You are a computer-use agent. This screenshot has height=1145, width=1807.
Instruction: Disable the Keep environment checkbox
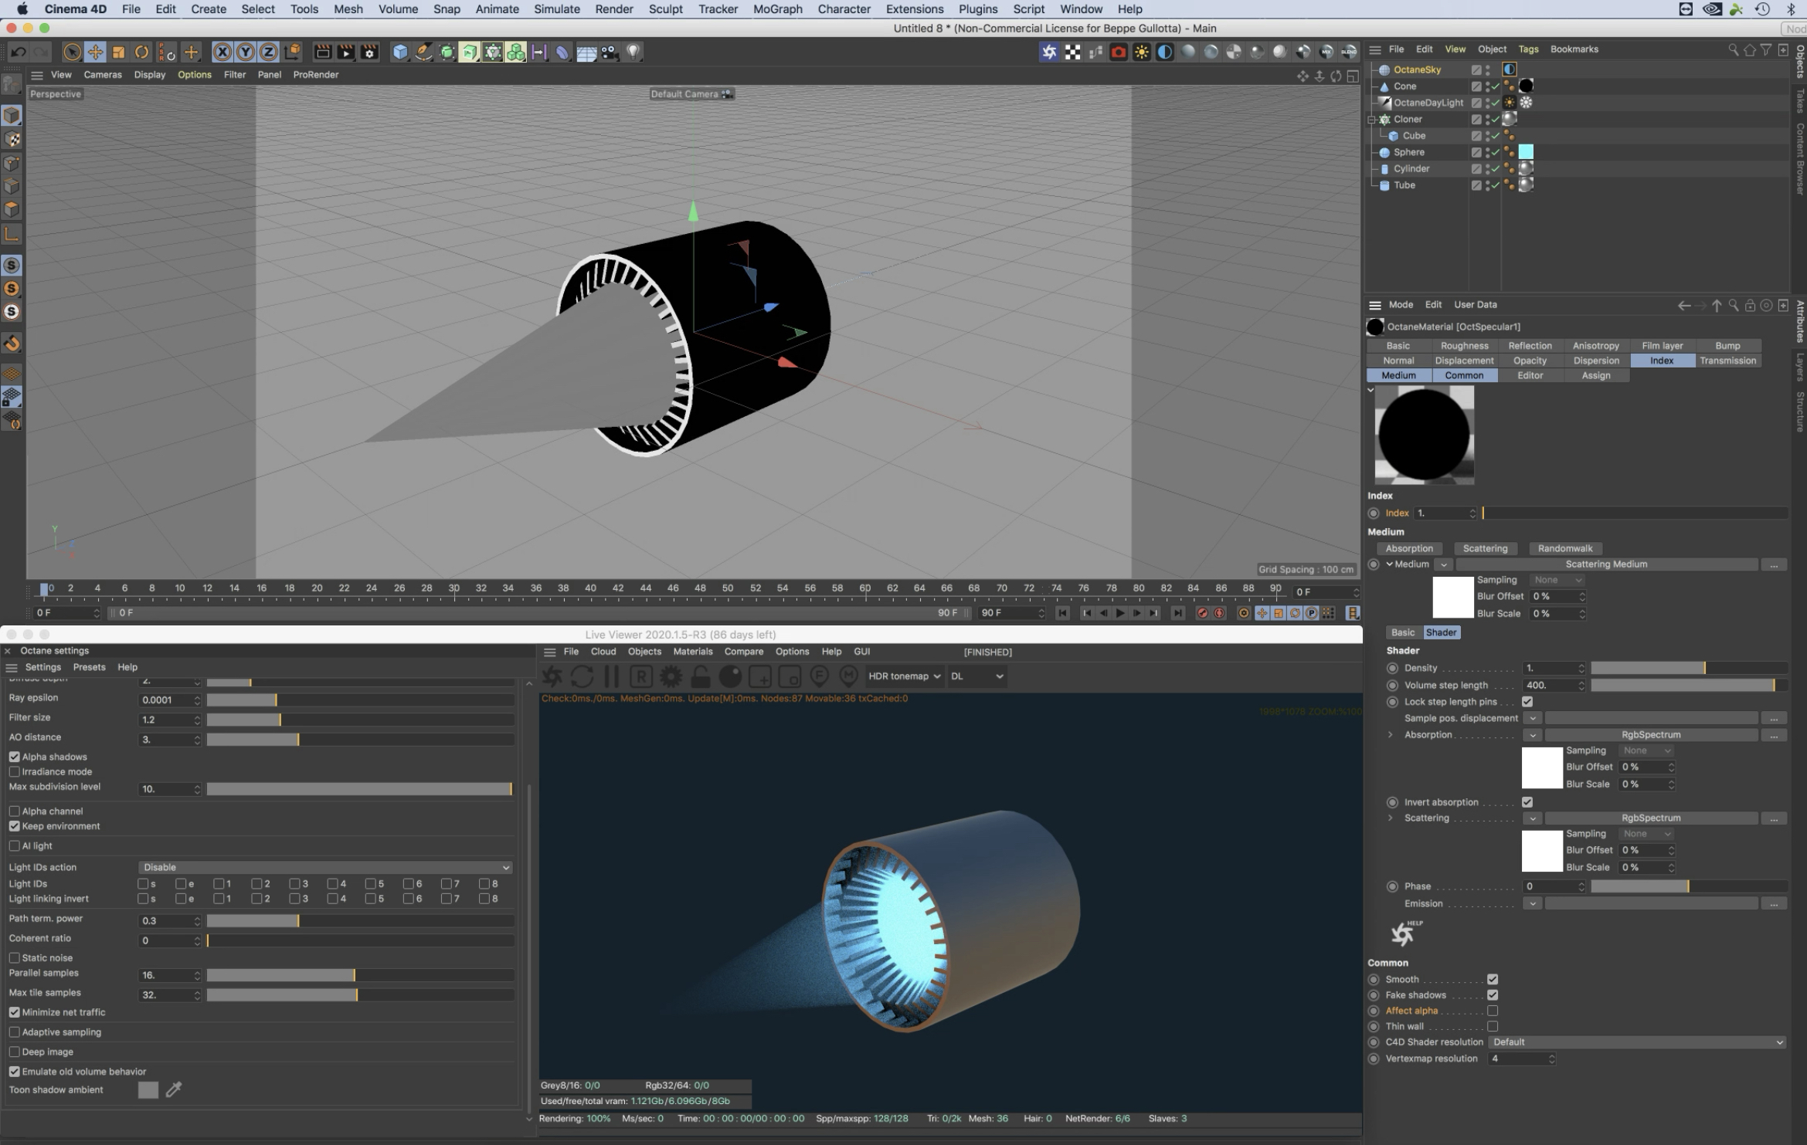pos(15,826)
